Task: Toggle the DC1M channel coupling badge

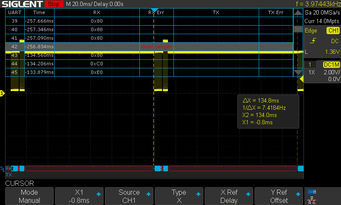Action: click(331, 64)
